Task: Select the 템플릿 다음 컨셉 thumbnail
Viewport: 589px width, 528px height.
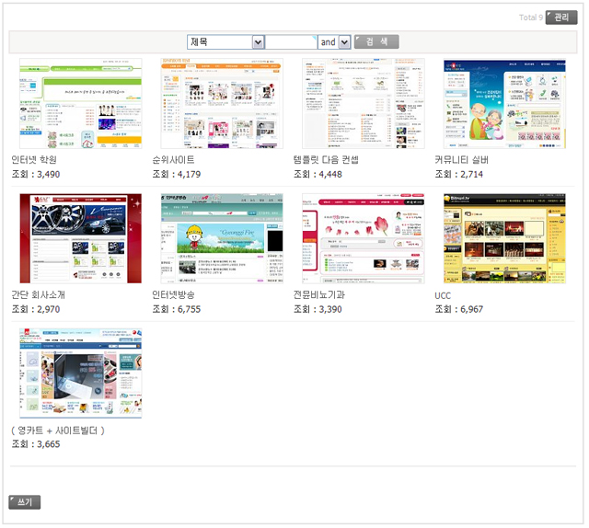Action: pos(364,103)
